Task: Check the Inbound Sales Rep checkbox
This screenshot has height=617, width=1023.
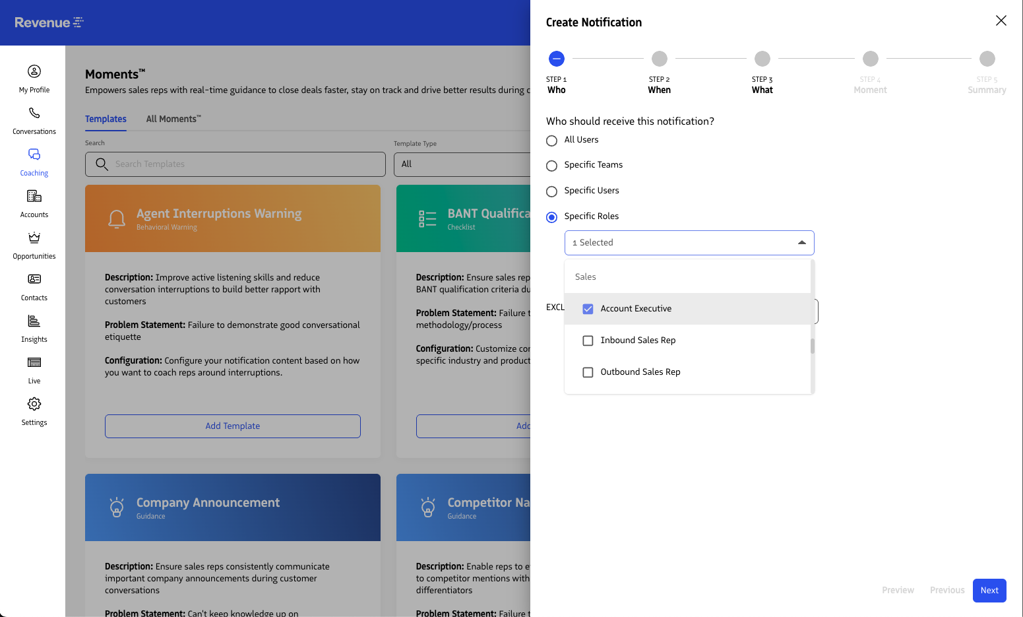Action: point(588,341)
